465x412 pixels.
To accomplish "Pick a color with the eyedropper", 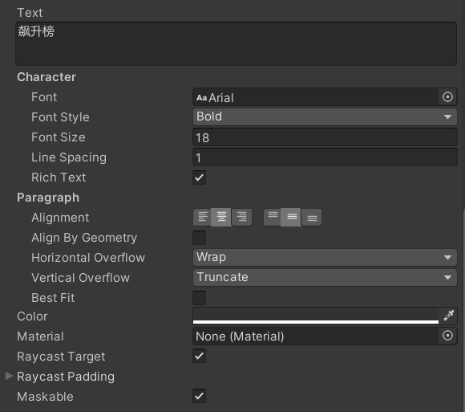I will click(448, 316).
